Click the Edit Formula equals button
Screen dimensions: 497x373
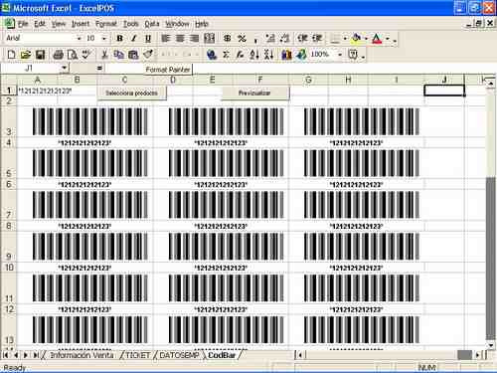(99, 69)
